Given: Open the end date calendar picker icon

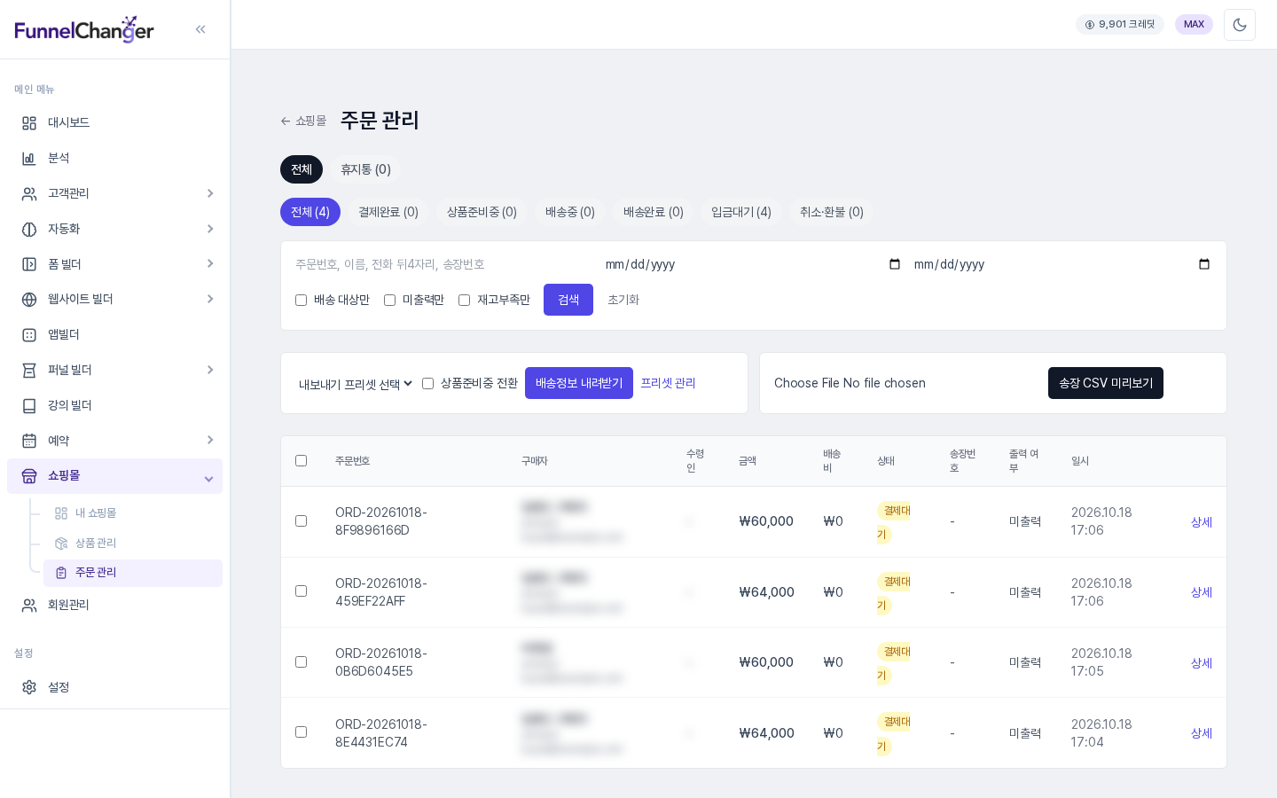Looking at the screenshot, I should [x=1203, y=264].
